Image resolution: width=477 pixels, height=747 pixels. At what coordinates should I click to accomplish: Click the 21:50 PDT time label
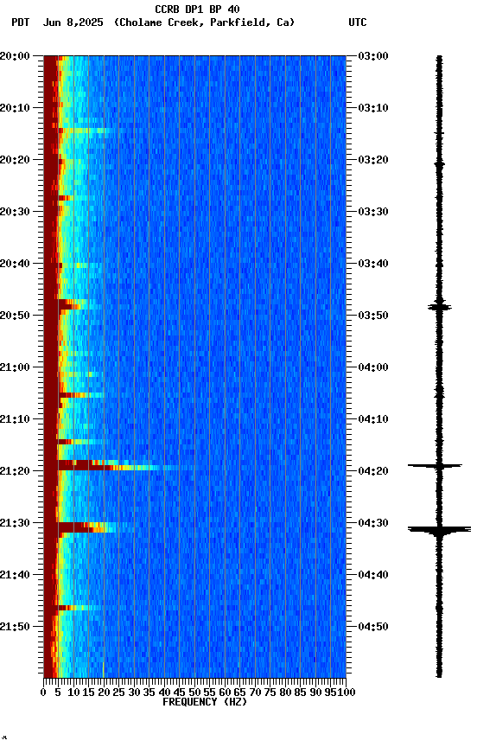(15, 627)
